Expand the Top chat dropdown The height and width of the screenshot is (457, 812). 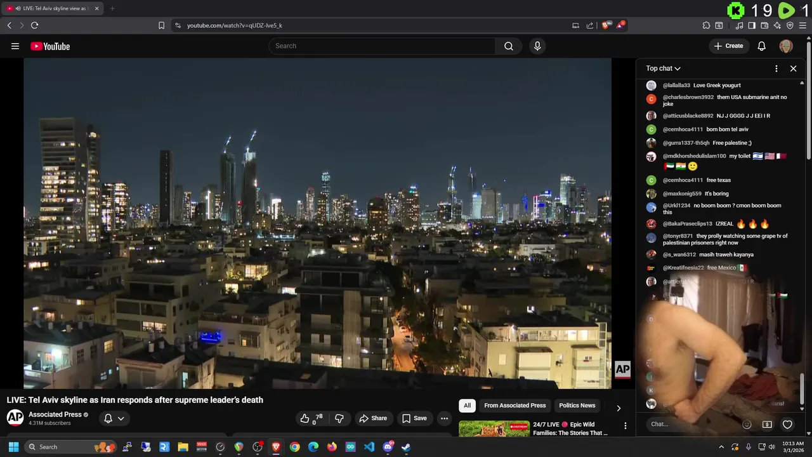point(664,69)
